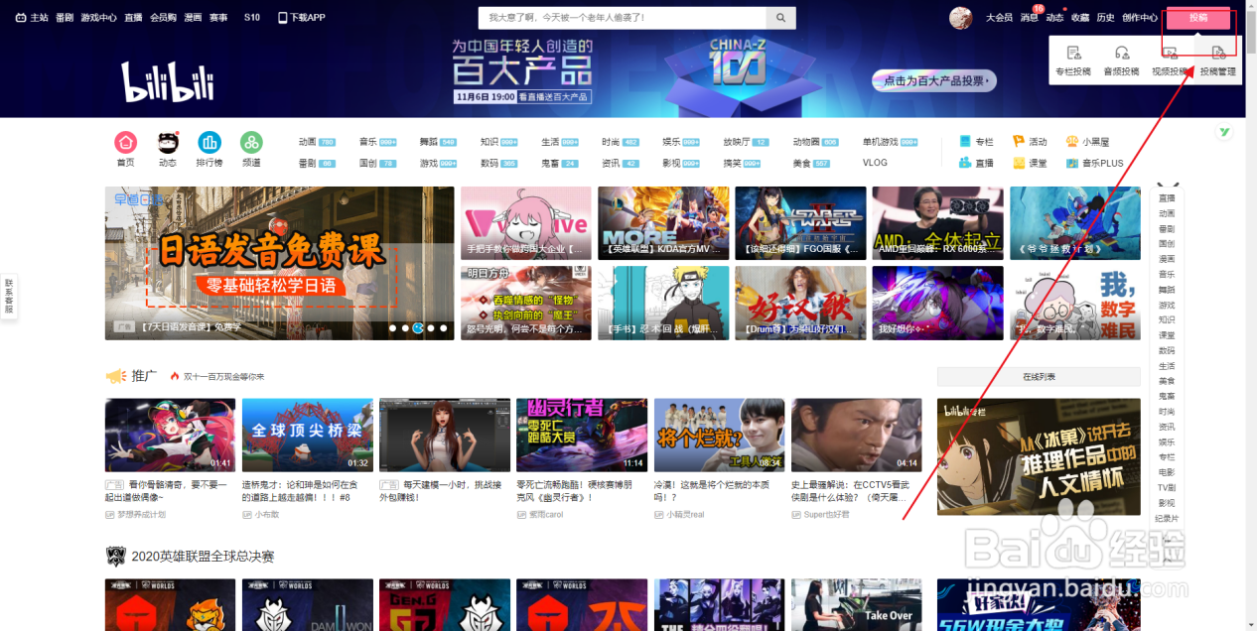Open the VLOG category link
This screenshot has height=631, width=1257.
(x=875, y=163)
